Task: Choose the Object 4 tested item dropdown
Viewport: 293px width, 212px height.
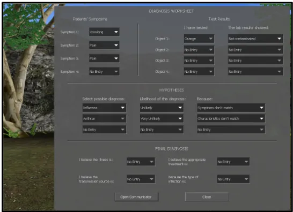Action: (199, 72)
